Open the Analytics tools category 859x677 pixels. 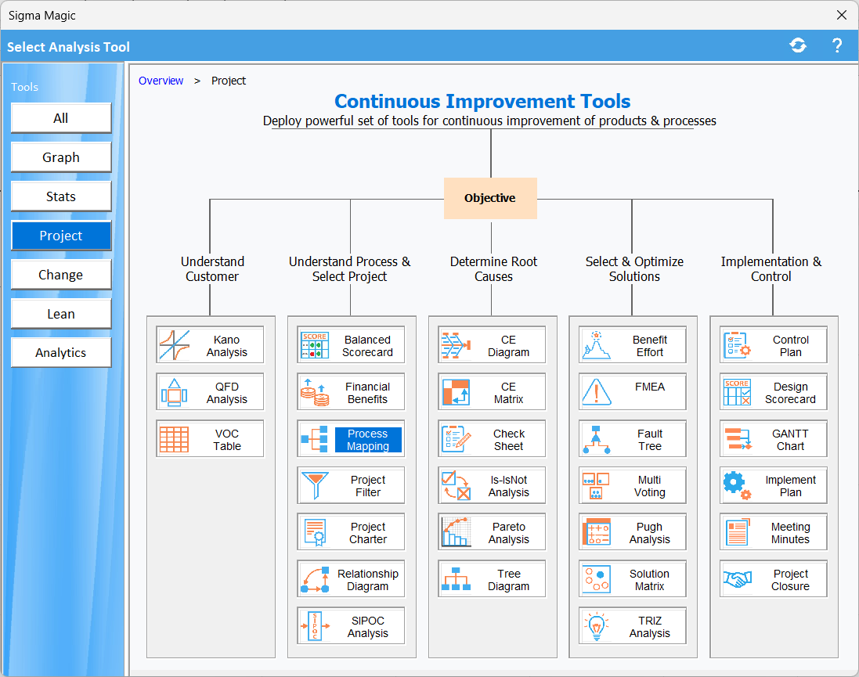tap(61, 353)
